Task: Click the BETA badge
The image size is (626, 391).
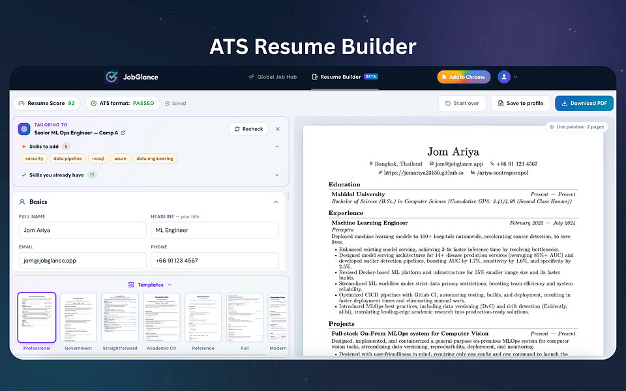Action: coord(371,77)
